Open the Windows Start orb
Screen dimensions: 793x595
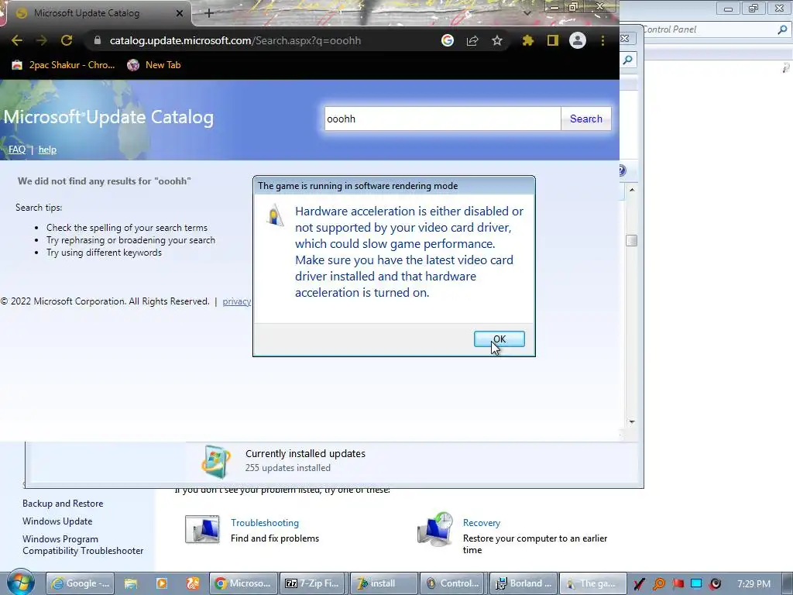click(20, 583)
